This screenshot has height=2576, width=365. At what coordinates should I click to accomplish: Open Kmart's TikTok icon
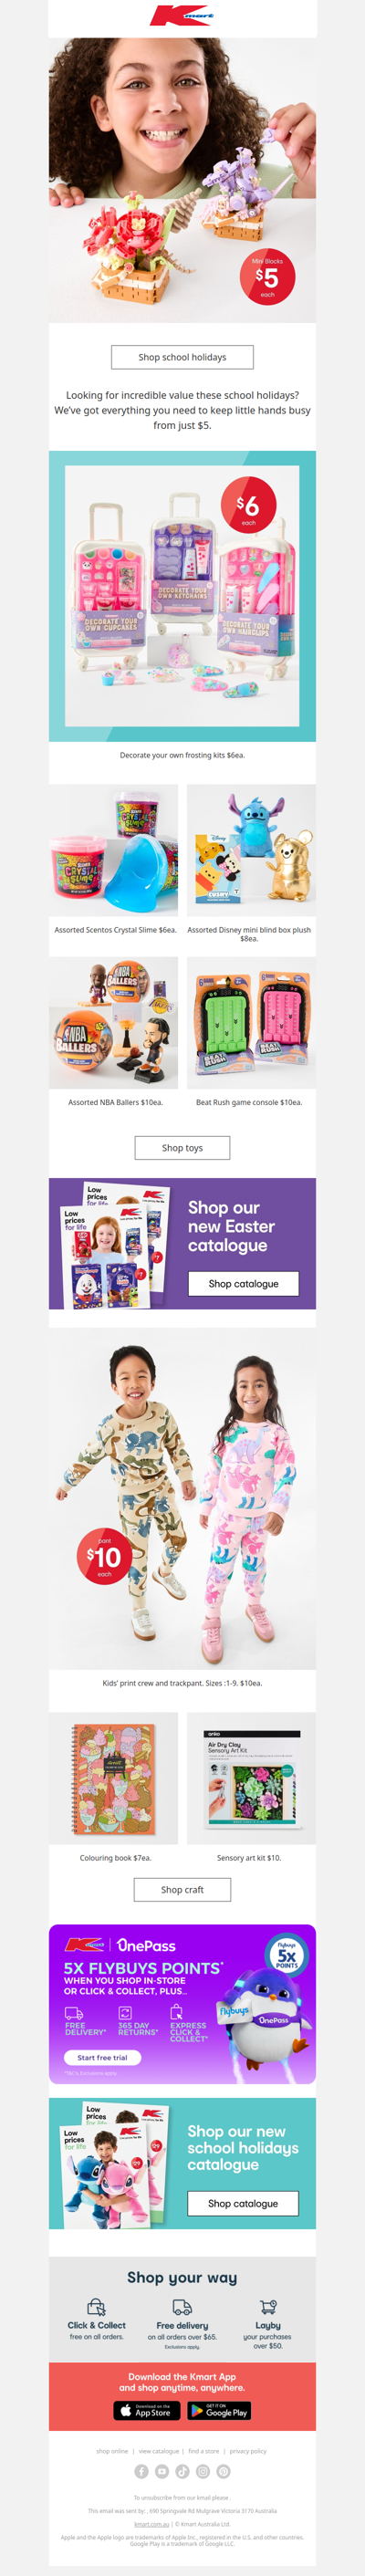(x=182, y=2471)
